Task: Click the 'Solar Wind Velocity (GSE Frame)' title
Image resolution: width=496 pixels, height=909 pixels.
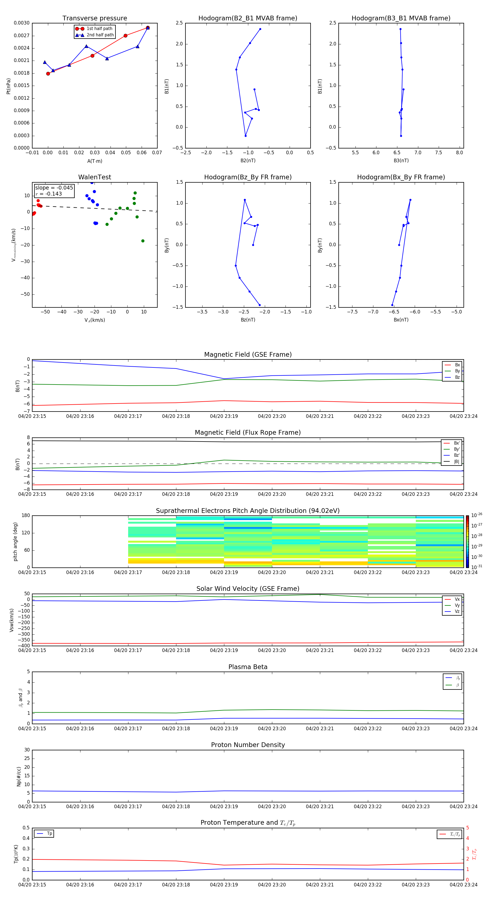Action: click(248, 589)
